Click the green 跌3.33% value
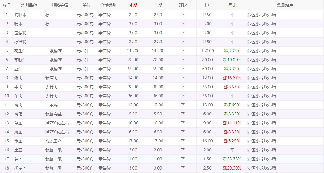 (232, 51)
